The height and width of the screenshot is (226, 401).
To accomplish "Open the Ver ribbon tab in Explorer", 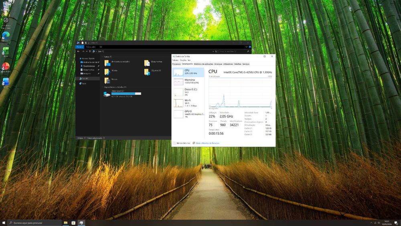I will [101, 47].
